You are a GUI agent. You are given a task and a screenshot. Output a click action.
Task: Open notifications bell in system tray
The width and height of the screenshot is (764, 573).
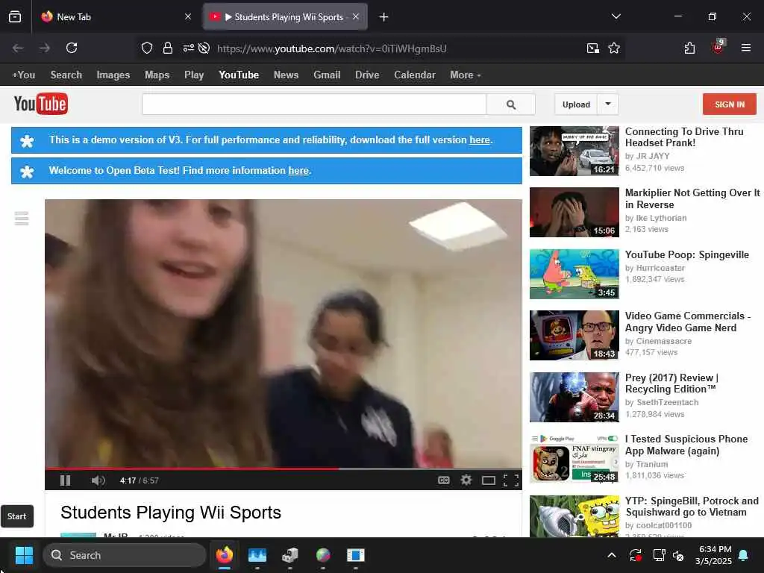[744, 555]
